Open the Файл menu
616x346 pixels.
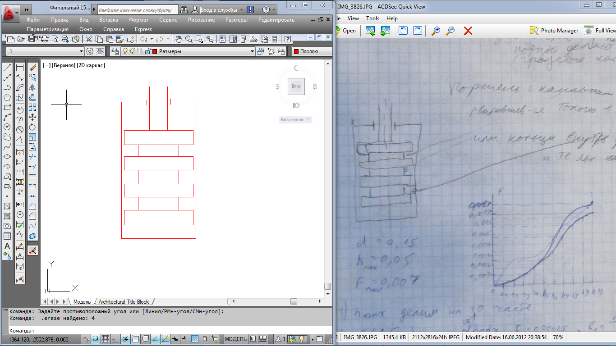33,20
